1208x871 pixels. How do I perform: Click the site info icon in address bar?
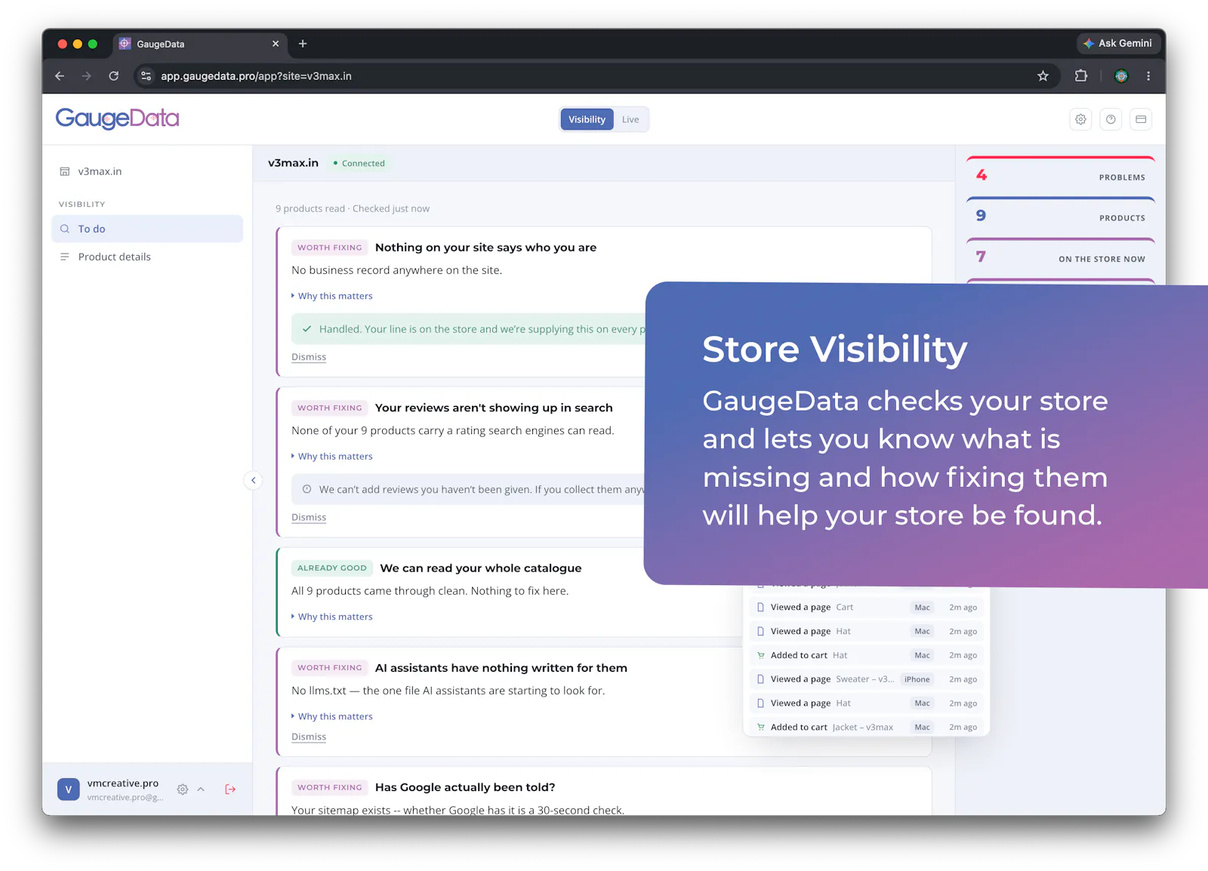coord(146,76)
